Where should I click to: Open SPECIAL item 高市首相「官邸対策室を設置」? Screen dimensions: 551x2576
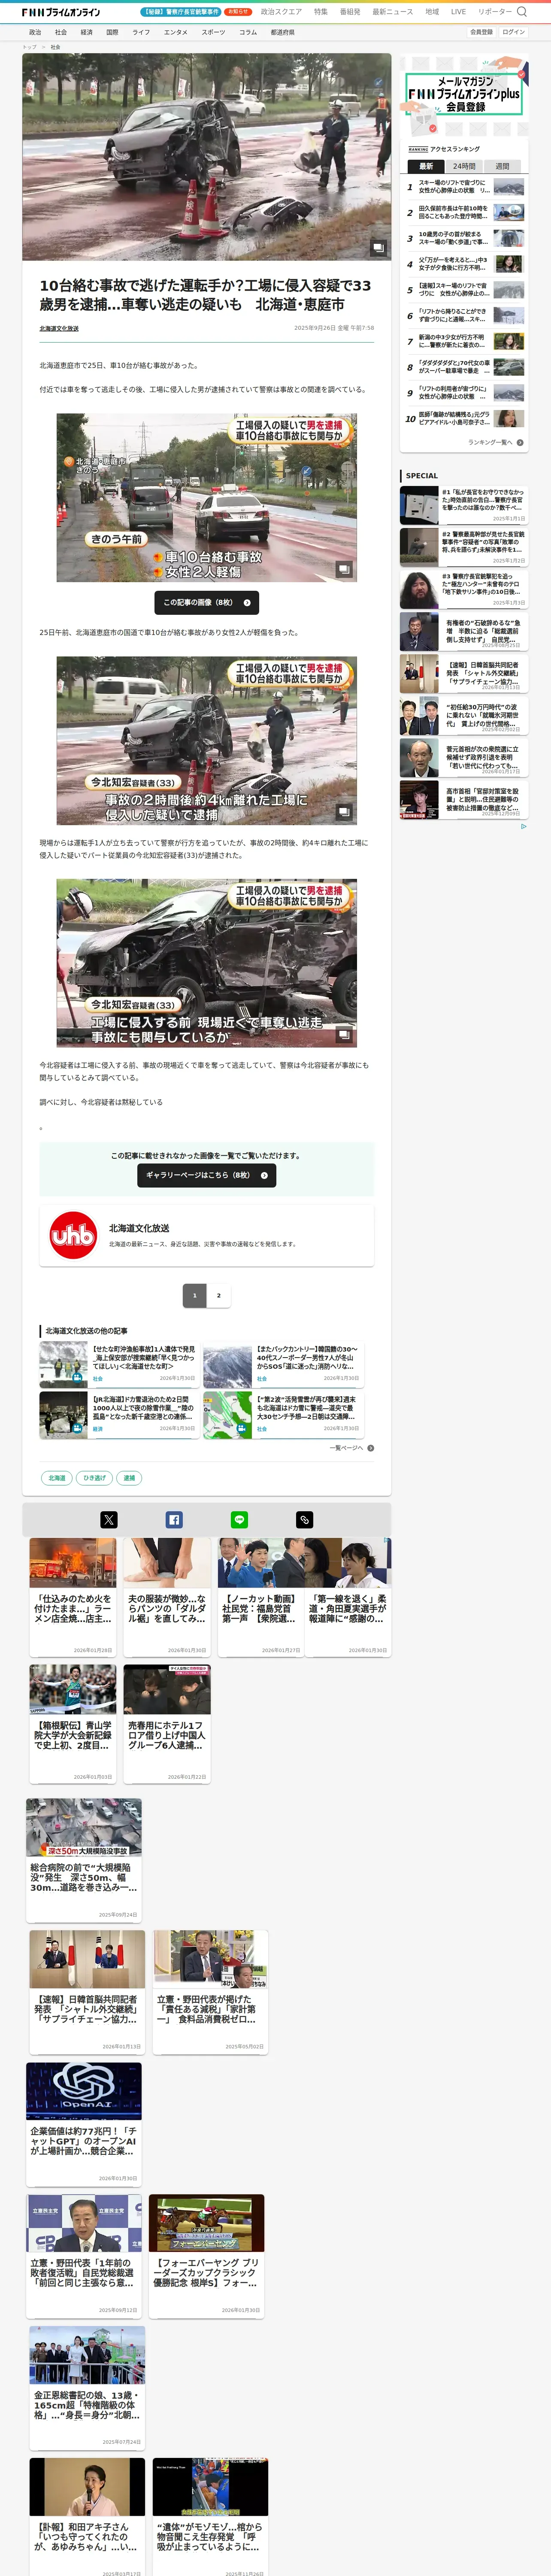tap(464, 799)
